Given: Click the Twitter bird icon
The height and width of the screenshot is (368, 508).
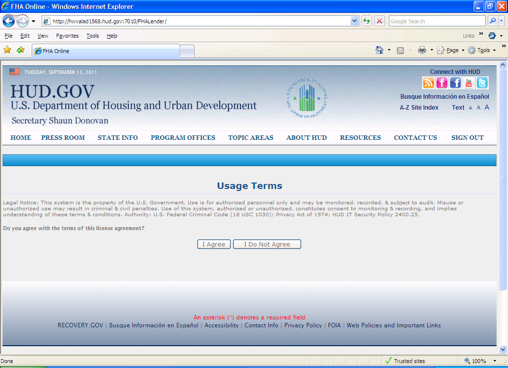Looking at the screenshot, I should (482, 83).
